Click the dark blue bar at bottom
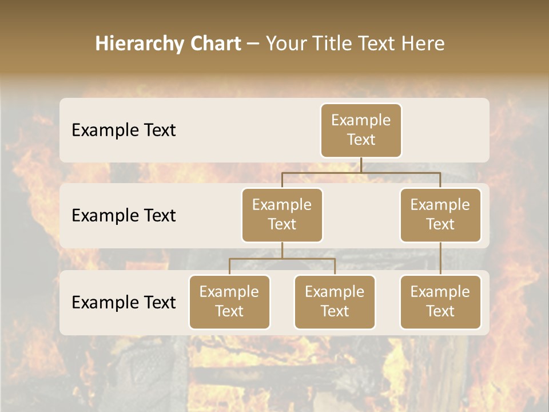This screenshot has height=412, width=549. click(274, 409)
